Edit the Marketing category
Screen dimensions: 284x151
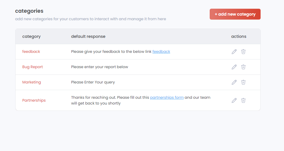(234, 82)
